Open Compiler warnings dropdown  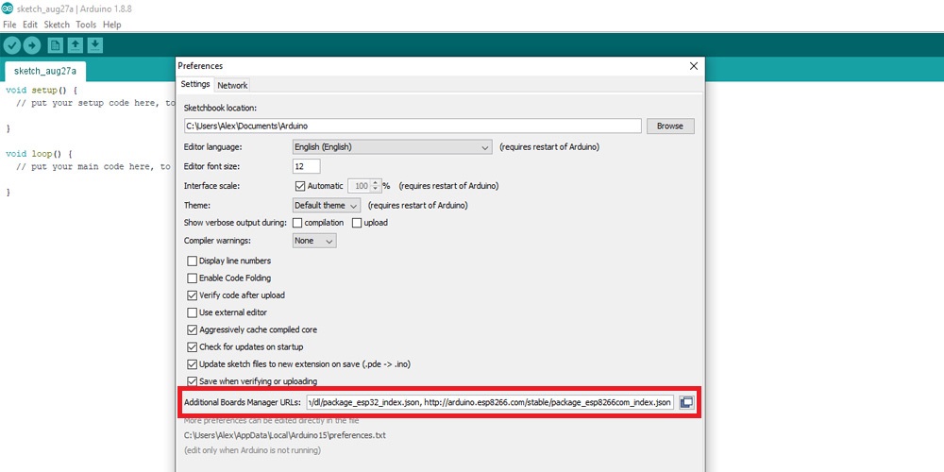314,241
